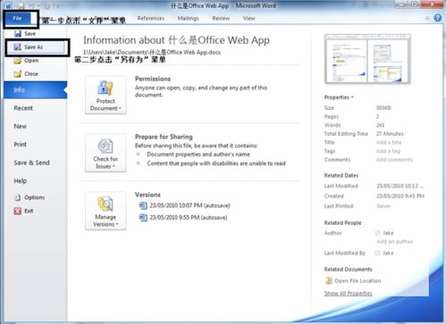Click author Jake's presence icon
Image resolution: width=446 pixels, height=324 pixels.
tap(377, 233)
